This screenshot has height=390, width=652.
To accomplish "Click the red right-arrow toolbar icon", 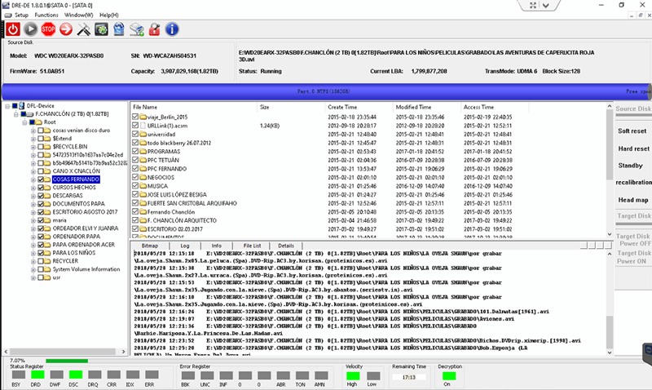I will click(67, 29).
